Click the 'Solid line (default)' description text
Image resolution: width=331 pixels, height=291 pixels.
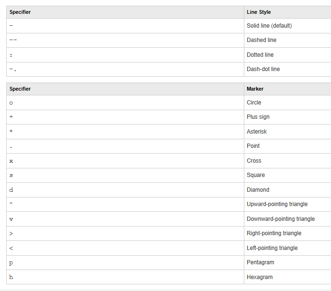[x=269, y=26]
